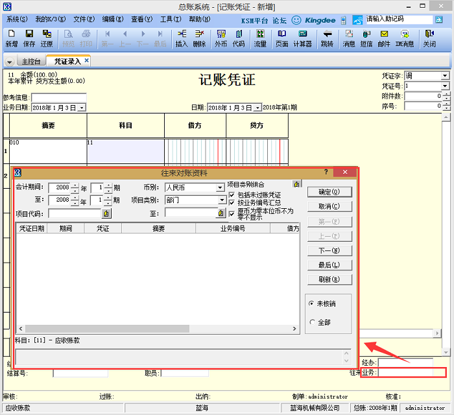This screenshot has height=415, width=454.
Task: Toggle 包括未过账凭证 checkbox
Action: 232,195
